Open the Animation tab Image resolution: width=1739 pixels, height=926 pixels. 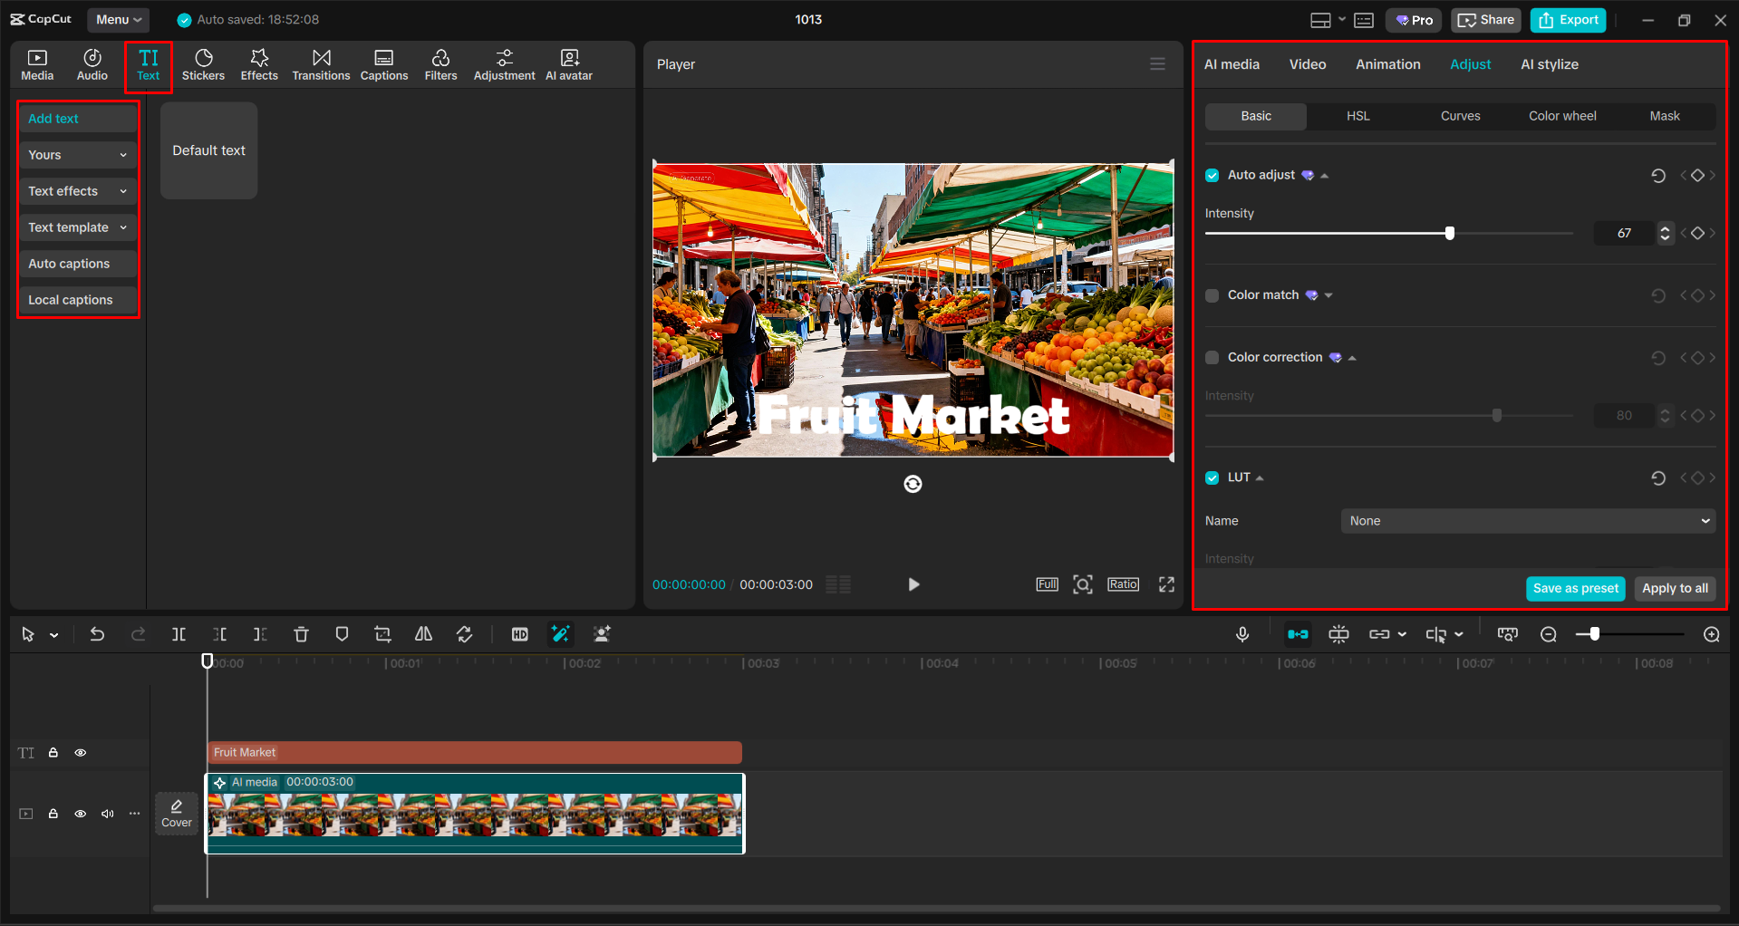[1387, 63]
